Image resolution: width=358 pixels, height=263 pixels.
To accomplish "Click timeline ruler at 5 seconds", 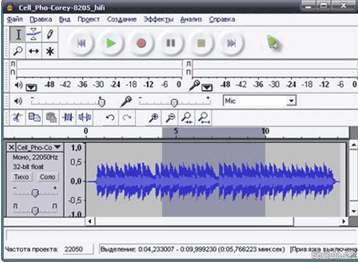I will point(175,131).
